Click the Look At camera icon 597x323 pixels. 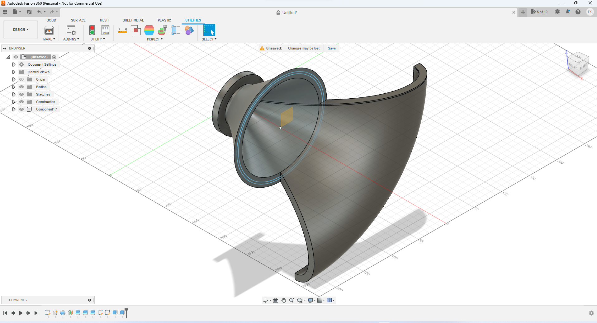(276, 300)
